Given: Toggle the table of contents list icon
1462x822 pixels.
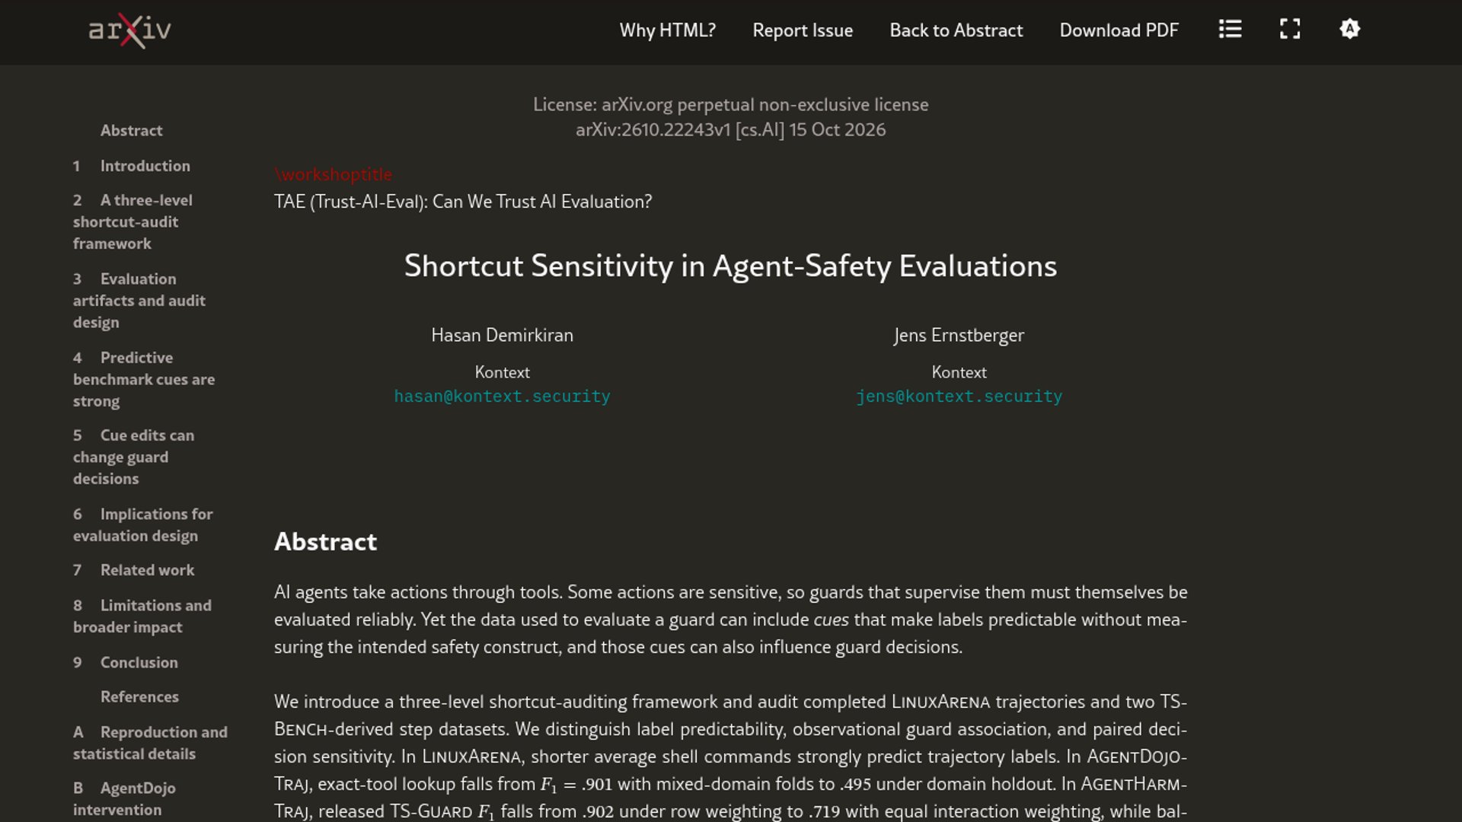Looking at the screenshot, I should pos(1230,30).
